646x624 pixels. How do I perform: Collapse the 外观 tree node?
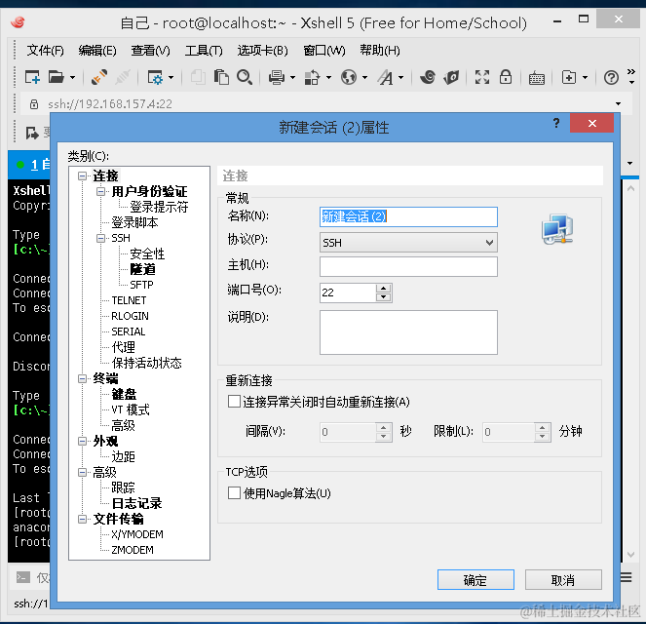tap(83, 441)
